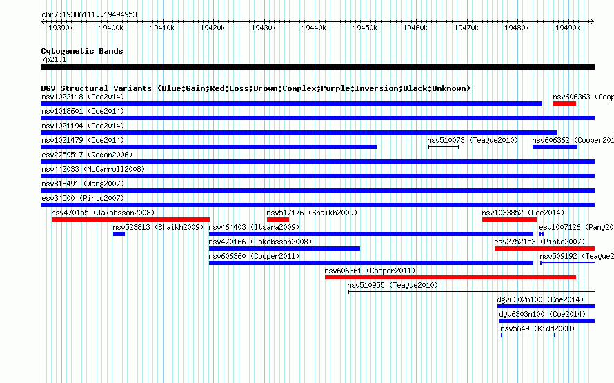This screenshot has height=383, width=614.
Task: Open the nsv1033852 (Coe2014) label
Action: [x=523, y=213]
